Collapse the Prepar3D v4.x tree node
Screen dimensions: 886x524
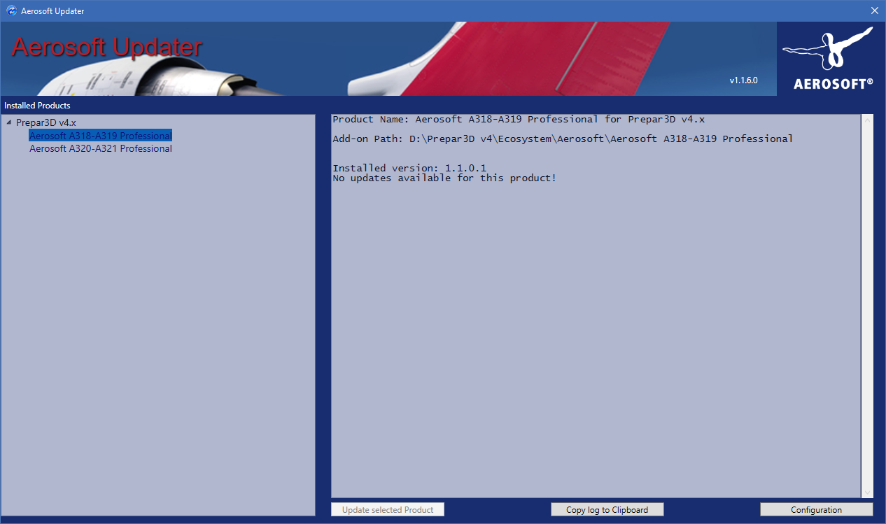pyautogui.click(x=9, y=122)
